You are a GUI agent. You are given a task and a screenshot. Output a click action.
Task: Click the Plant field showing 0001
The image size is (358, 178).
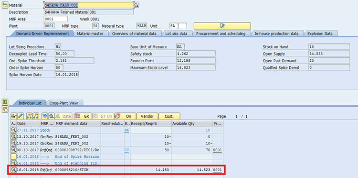coord(49,26)
